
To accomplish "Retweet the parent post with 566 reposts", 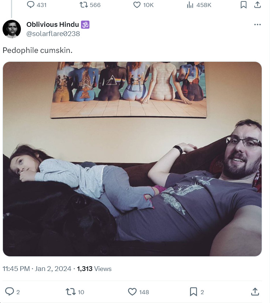I will pos(90,5).
